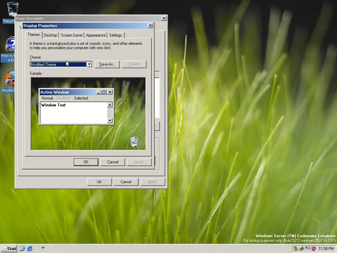The width and height of the screenshot is (337, 253).
Task: Open the Appearance tab
Action: (96, 35)
